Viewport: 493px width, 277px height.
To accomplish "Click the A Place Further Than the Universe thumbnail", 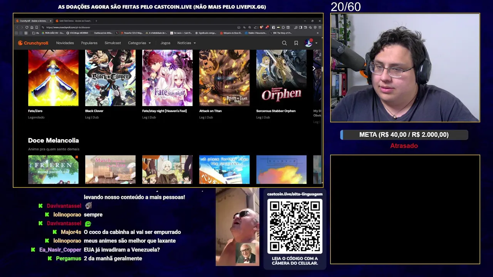I will pyautogui.click(x=224, y=170).
